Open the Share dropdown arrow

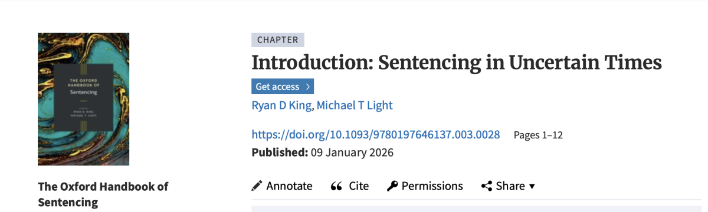(x=532, y=187)
